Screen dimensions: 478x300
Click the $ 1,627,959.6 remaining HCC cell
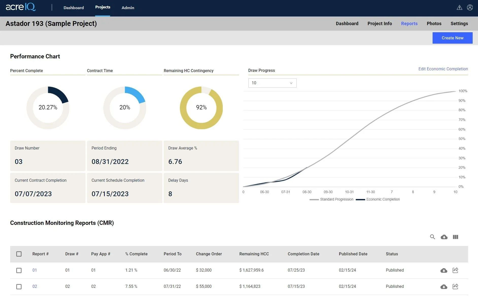(x=251, y=270)
